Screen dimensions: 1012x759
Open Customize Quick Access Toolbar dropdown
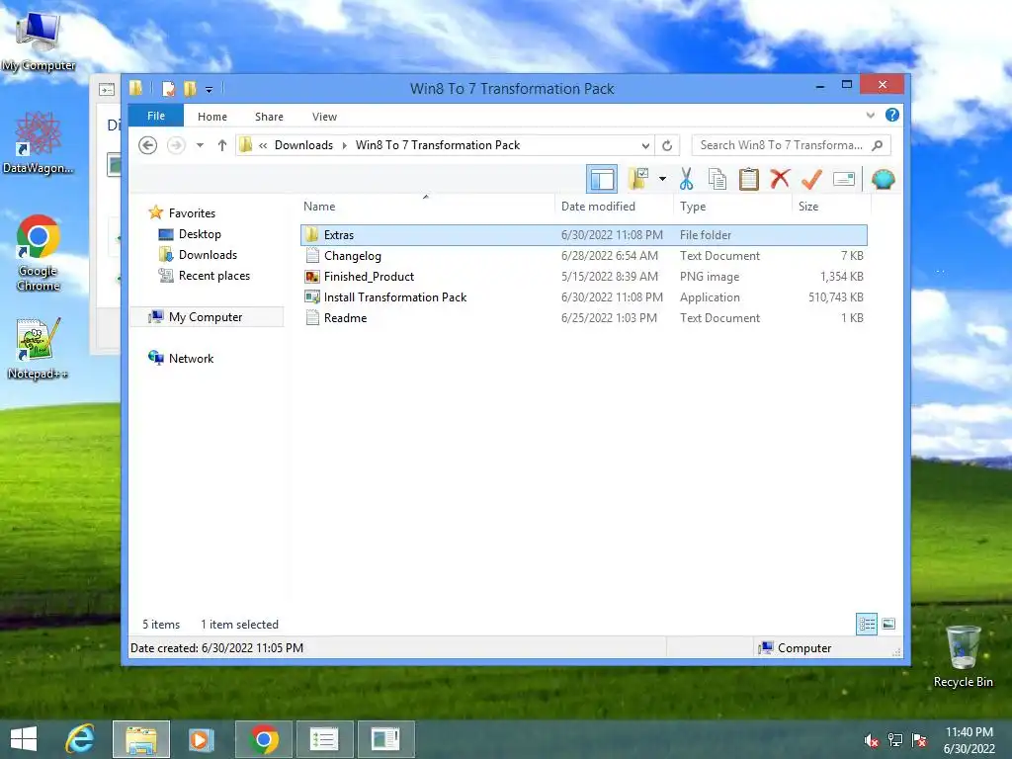[x=209, y=90]
